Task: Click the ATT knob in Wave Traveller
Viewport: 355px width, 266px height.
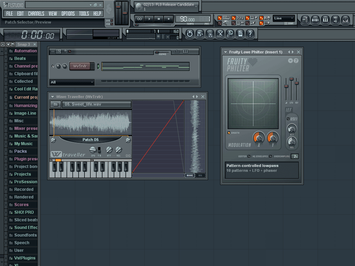Action: point(109,150)
